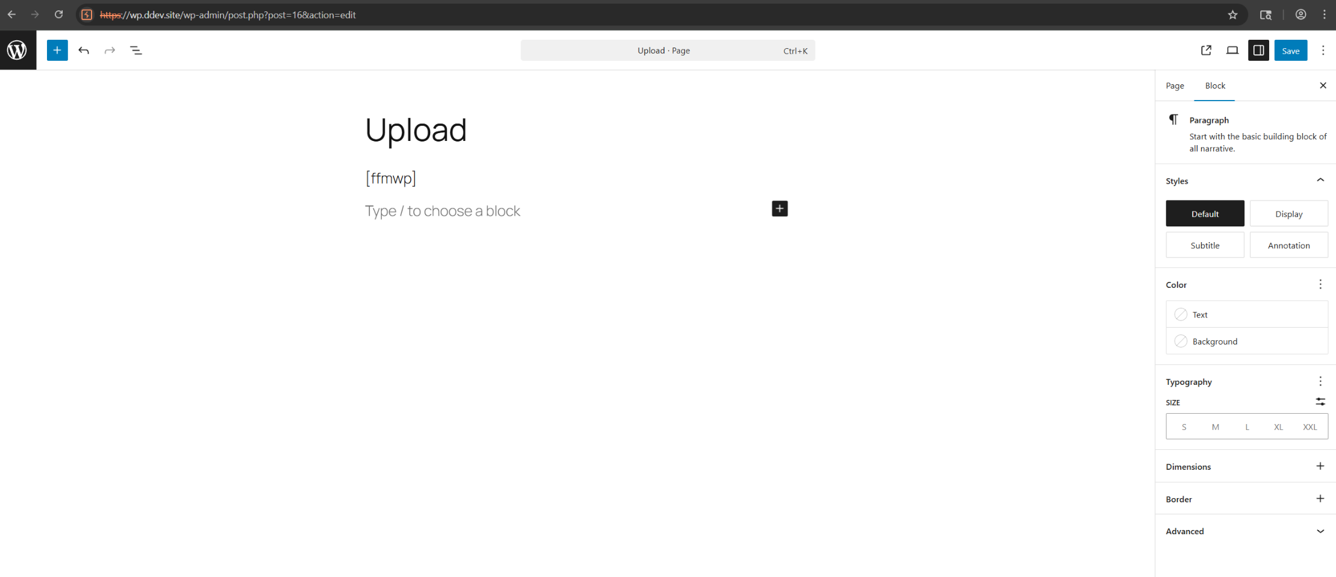Viewport: 1336px width, 577px height.
Task: View the page in a new tab
Action: click(1206, 50)
